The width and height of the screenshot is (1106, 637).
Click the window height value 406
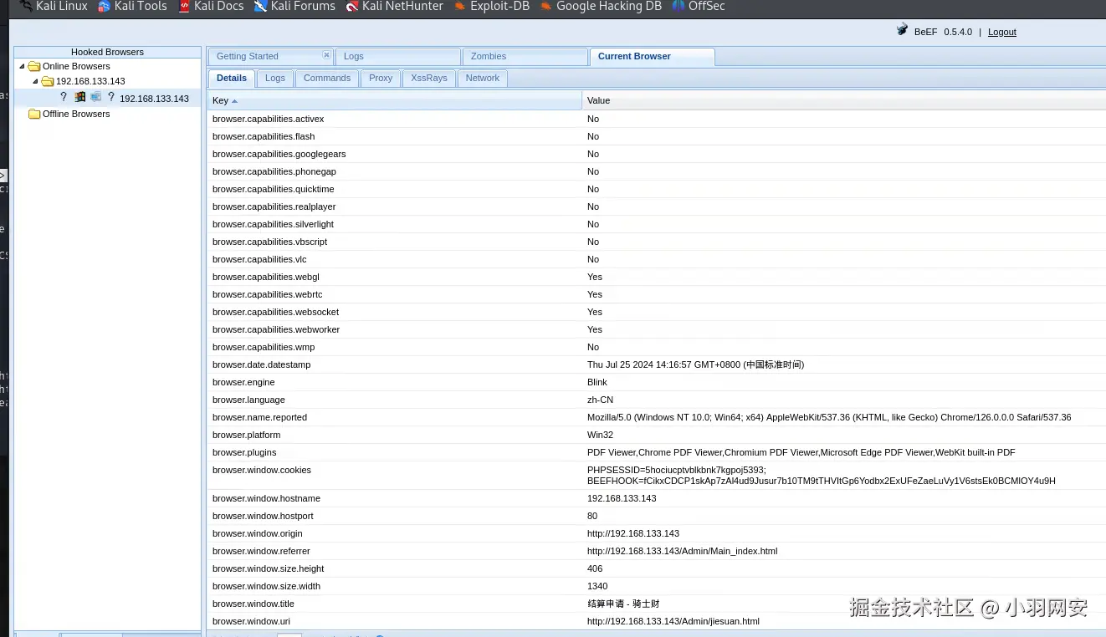[x=595, y=568]
